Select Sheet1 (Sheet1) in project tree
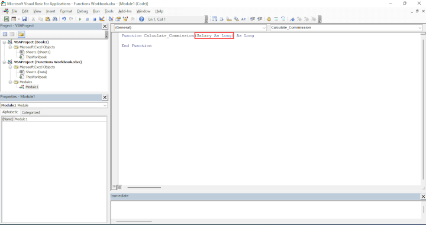The width and height of the screenshot is (426, 225). point(38,52)
